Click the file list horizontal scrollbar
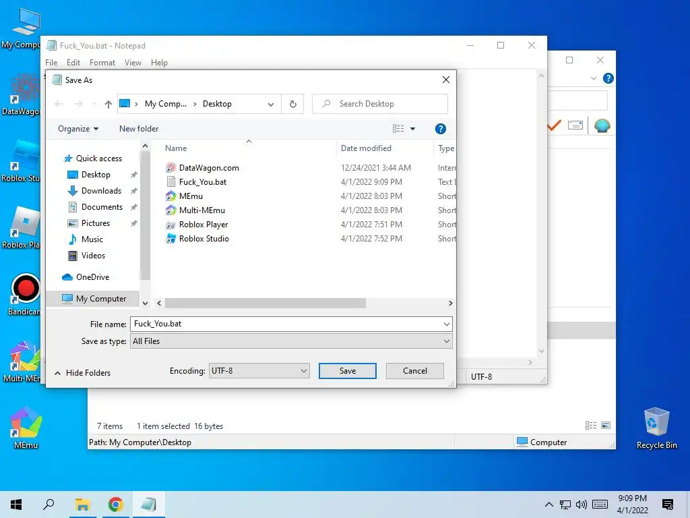Image resolution: width=690 pixels, height=518 pixels. point(265,303)
